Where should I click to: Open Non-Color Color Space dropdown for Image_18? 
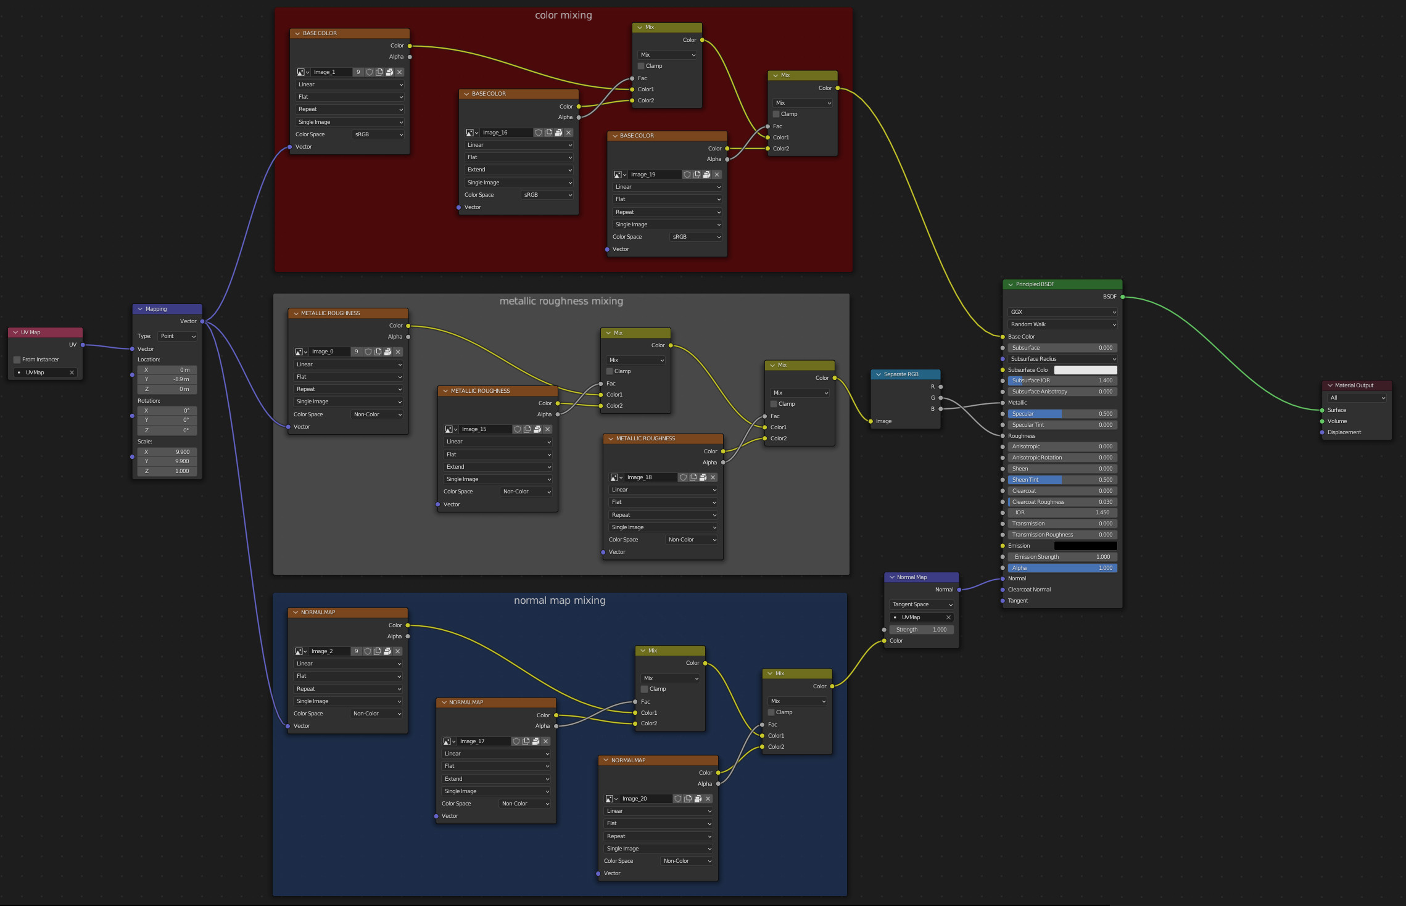692,540
